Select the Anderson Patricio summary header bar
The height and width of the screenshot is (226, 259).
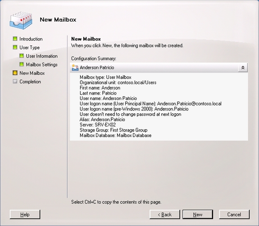coord(159,68)
